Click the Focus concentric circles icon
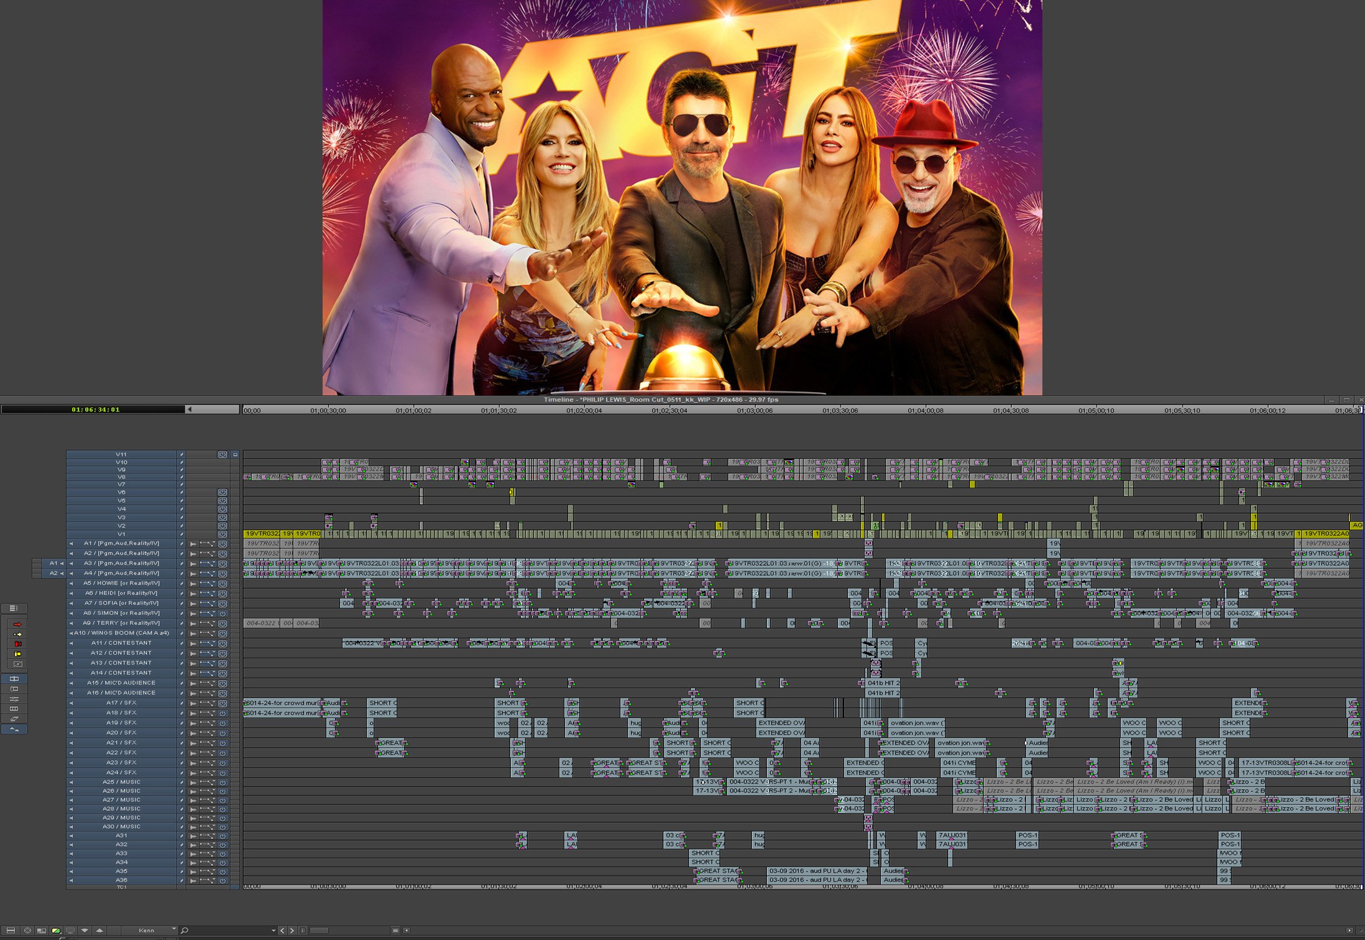 click(27, 931)
